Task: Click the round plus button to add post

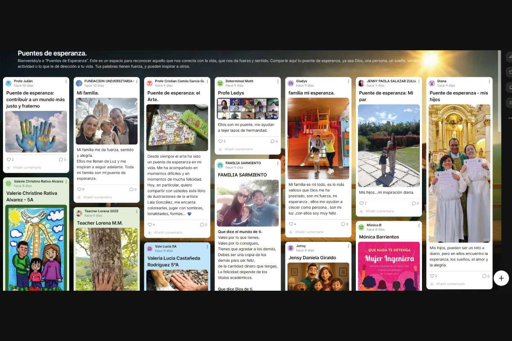Action: (501, 278)
